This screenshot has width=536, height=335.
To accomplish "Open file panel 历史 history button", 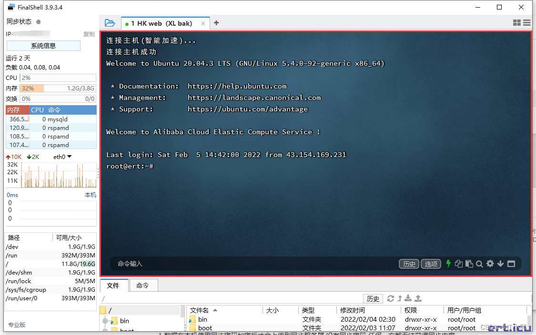I will click(x=373, y=299).
